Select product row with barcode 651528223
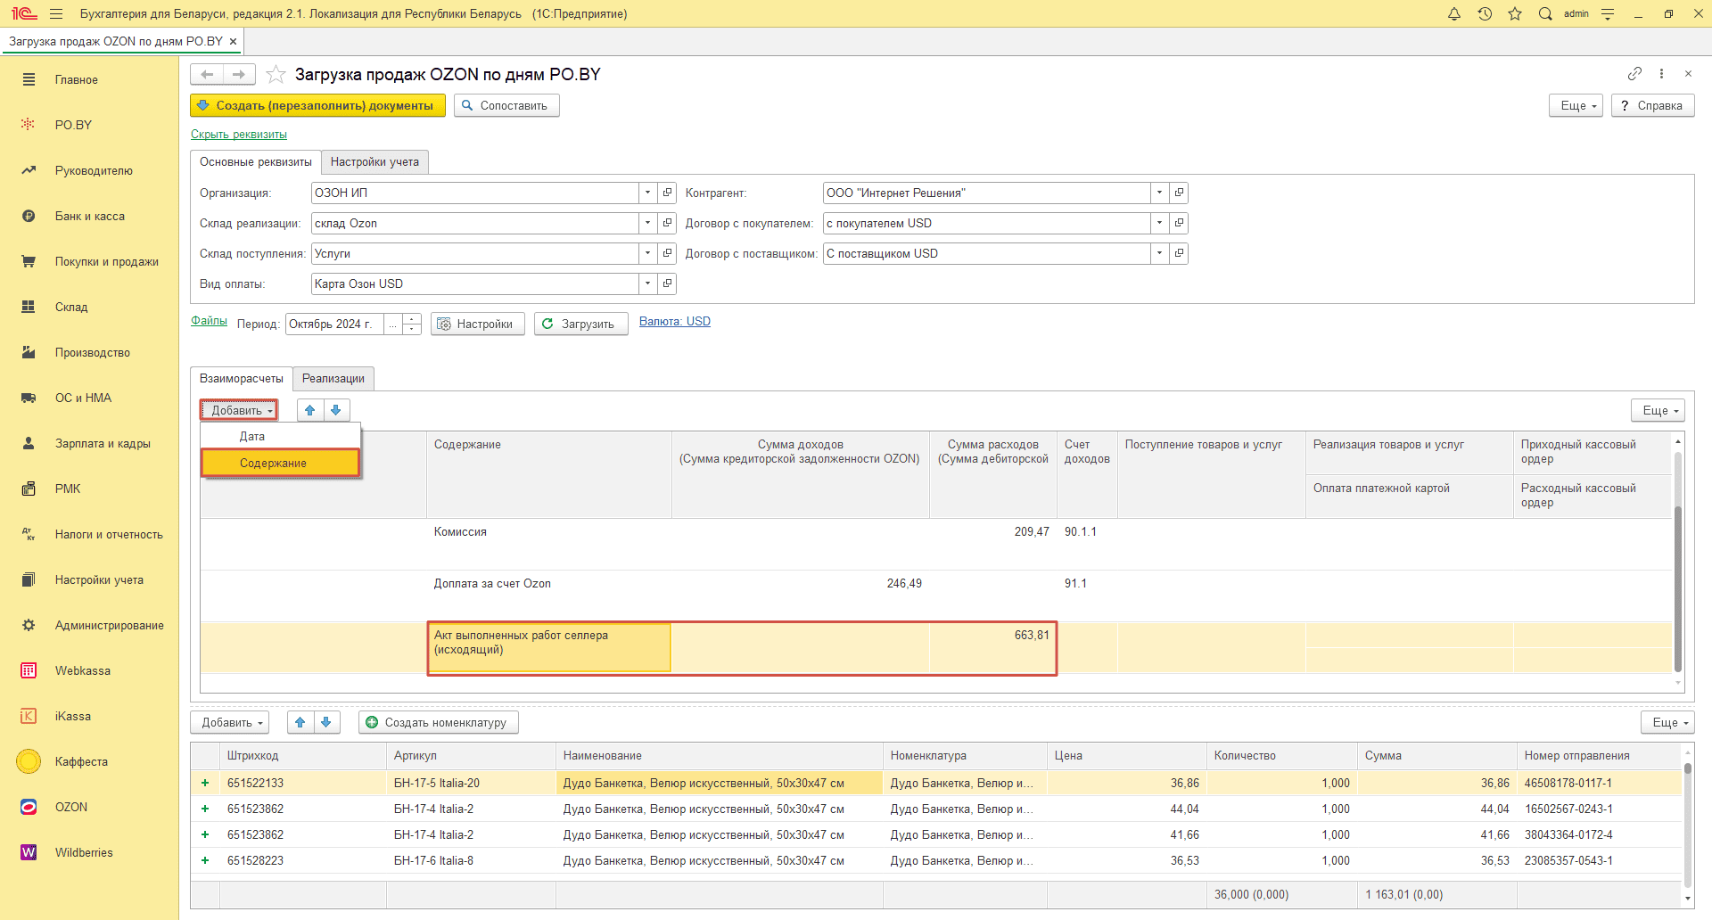This screenshot has width=1712, height=920. pos(936,860)
